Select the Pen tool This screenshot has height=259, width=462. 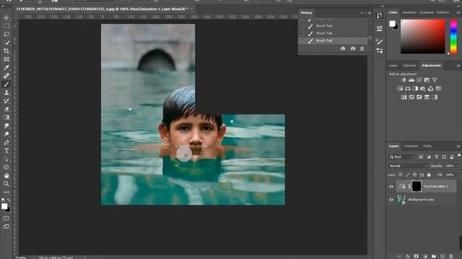click(6, 142)
